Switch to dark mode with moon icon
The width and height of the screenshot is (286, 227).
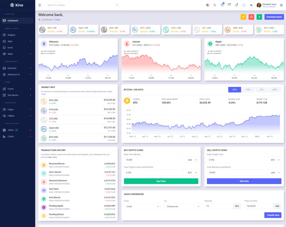(x=215, y=5)
